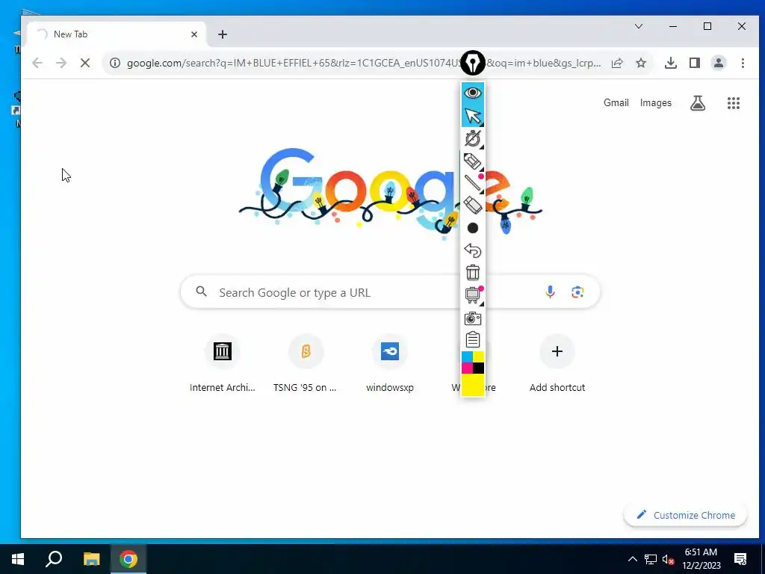Bookmark this page with the star icon

click(x=641, y=63)
